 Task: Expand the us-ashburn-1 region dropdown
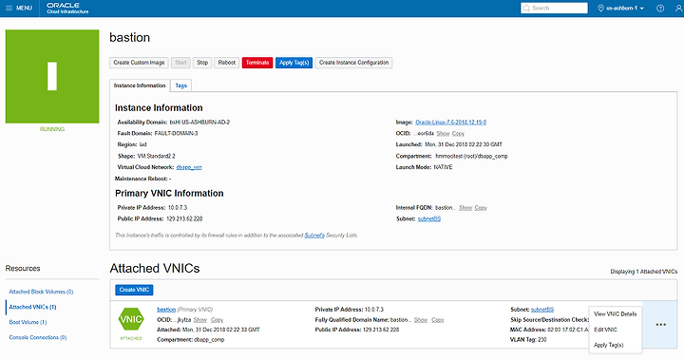click(x=620, y=9)
